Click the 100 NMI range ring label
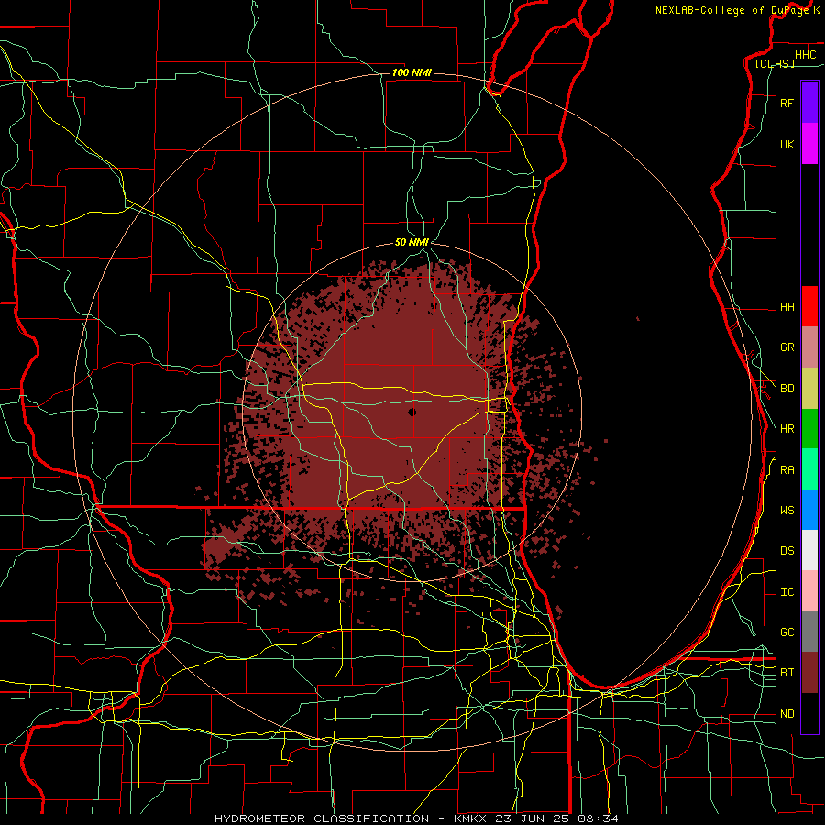This screenshot has width=825, height=825. (x=412, y=72)
